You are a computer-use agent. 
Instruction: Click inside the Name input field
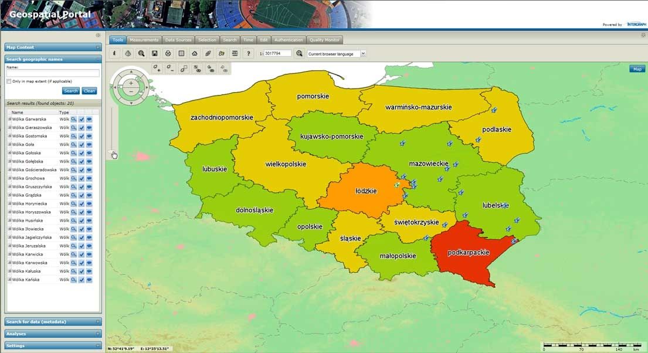[52, 73]
